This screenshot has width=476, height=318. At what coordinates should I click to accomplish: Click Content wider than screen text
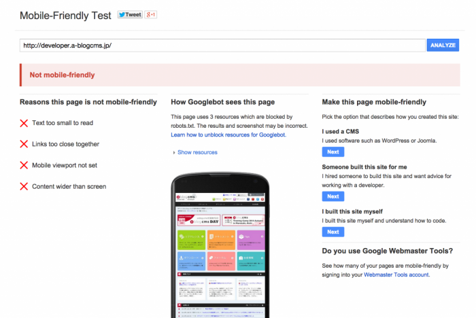coord(69,187)
